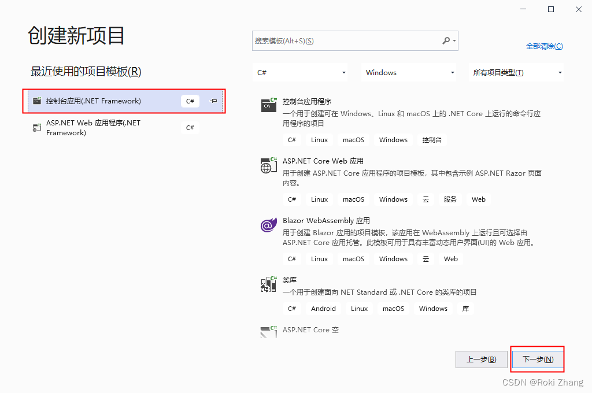The width and height of the screenshot is (592, 393).
Task: Select recent template ASP.NET Web 应用程序(.NET Framework)
Action: (124, 128)
